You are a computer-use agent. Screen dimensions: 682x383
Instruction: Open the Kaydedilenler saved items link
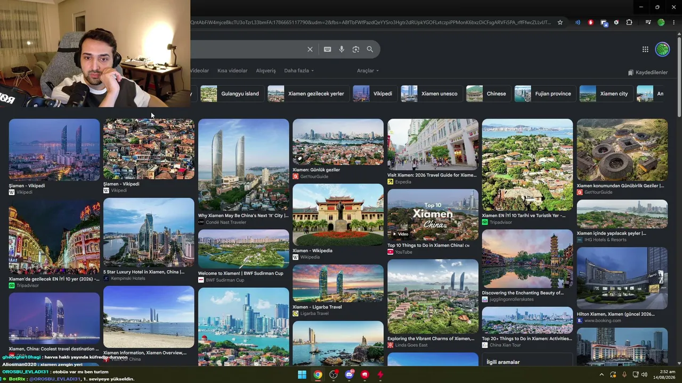[x=647, y=72]
